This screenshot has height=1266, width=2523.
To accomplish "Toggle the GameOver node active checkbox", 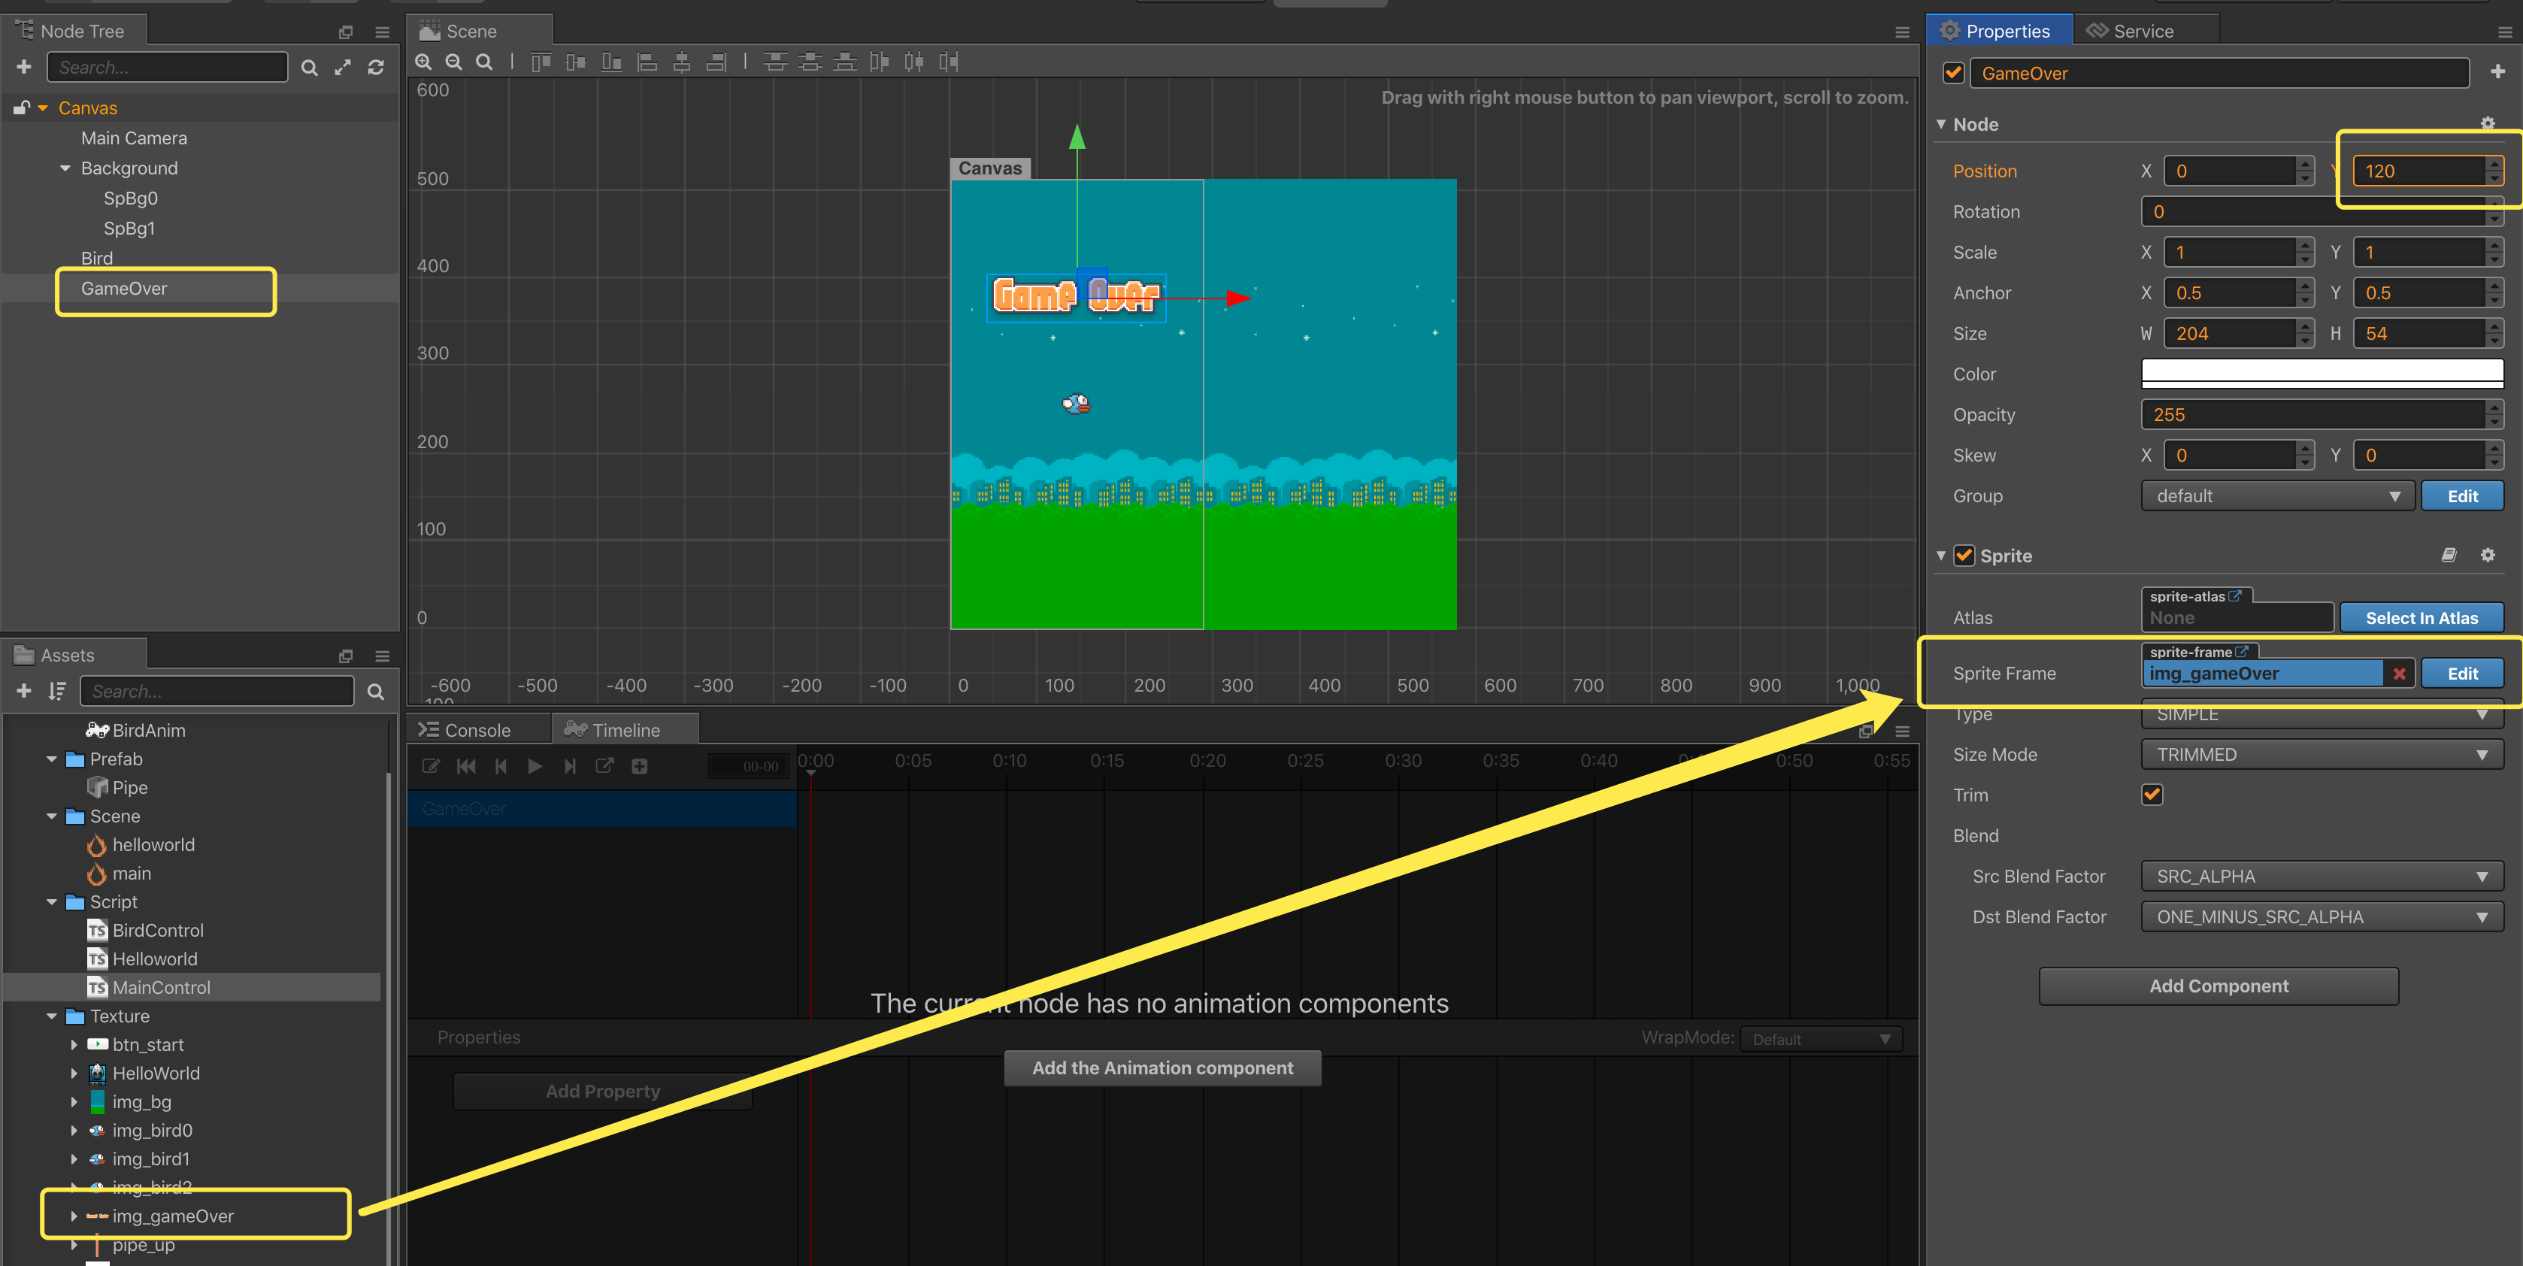I will [1953, 72].
